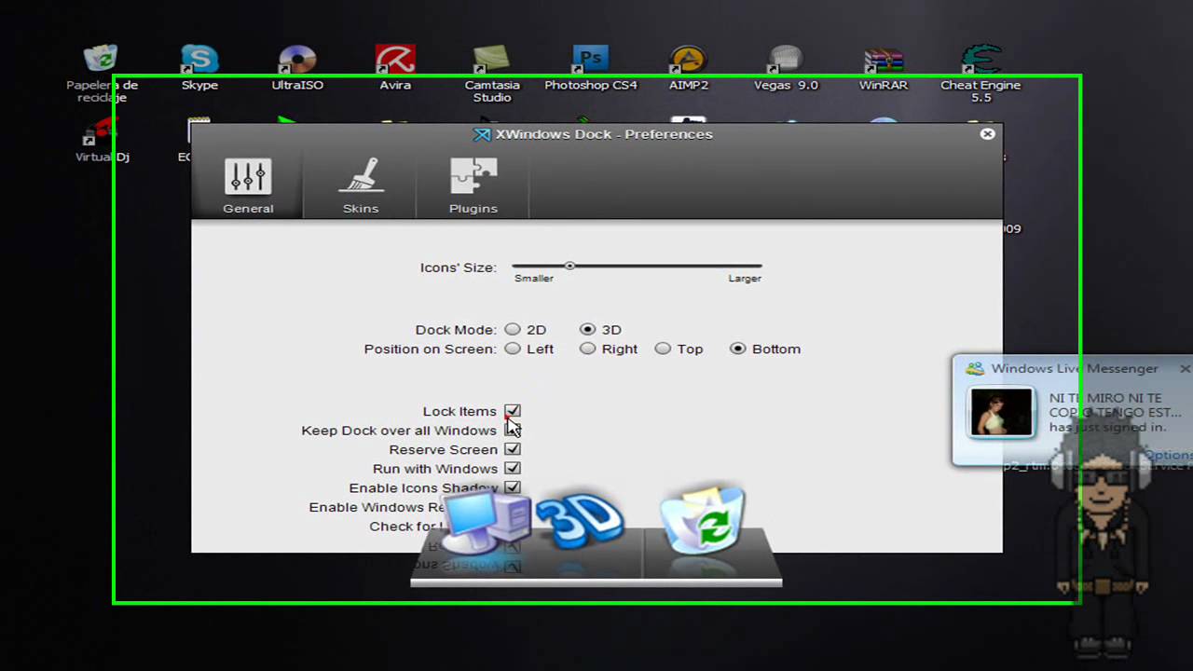Launch Cheat Engine 5.5 from the desktop

980,73
